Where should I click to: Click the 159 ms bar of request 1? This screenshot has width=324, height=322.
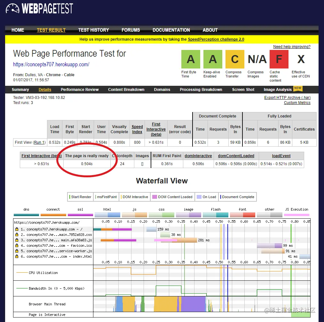pyautogui.click(x=152, y=229)
